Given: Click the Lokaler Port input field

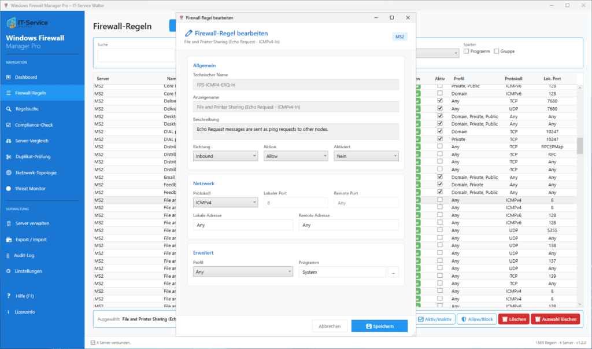Looking at the screenshot, I should coord(297,202).
